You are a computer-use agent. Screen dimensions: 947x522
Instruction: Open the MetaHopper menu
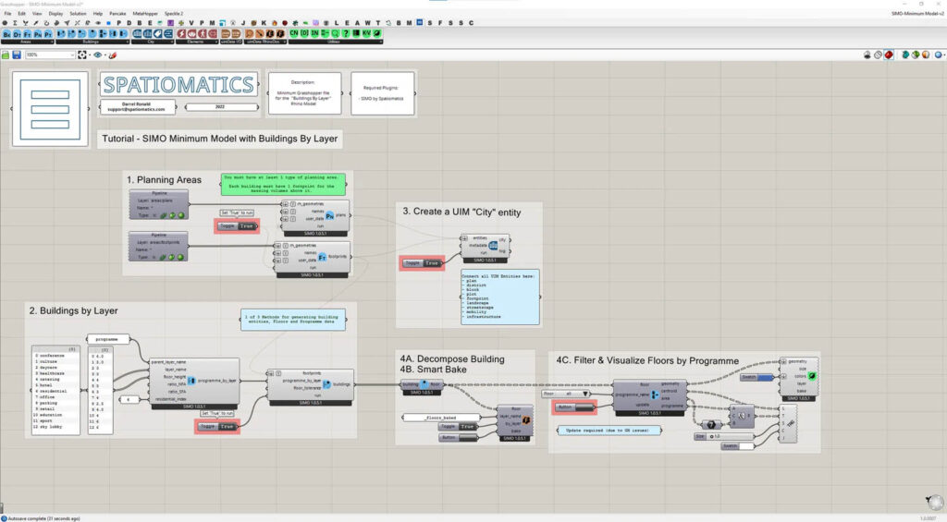(x=145, y=15)
